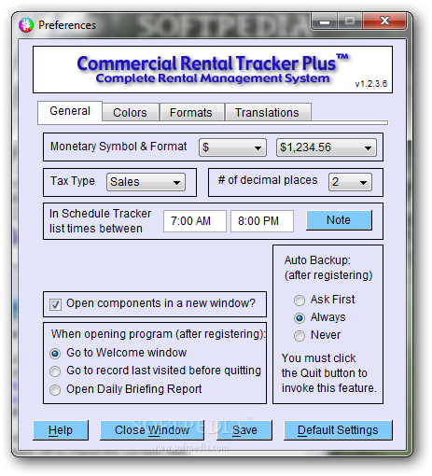Select Ask First auto backup option
The width and height of the screenshot is (432, 476).
[300, 301]
